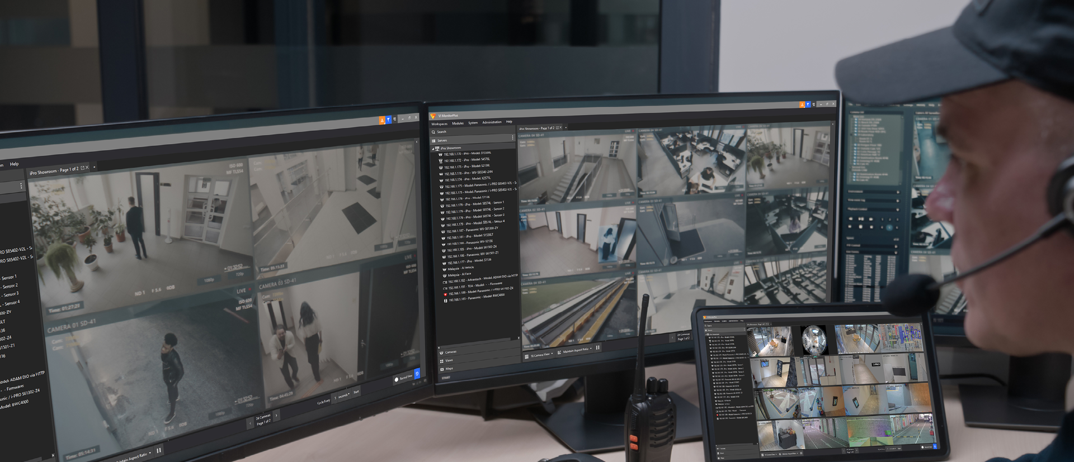1074x462 pixels.
Task: Select 192.168.1.182 Advantech ADAM DIO entry
Action: [481, 279]
